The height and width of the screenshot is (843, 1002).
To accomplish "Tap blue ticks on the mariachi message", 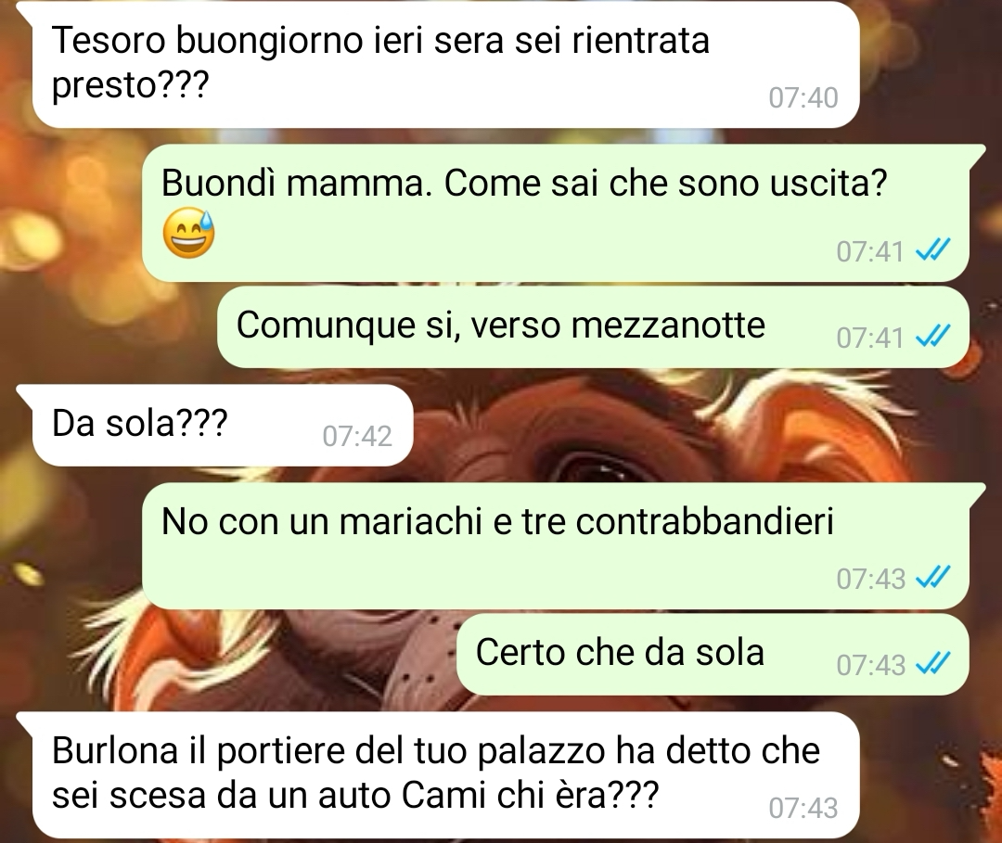I will pos(933,578).
